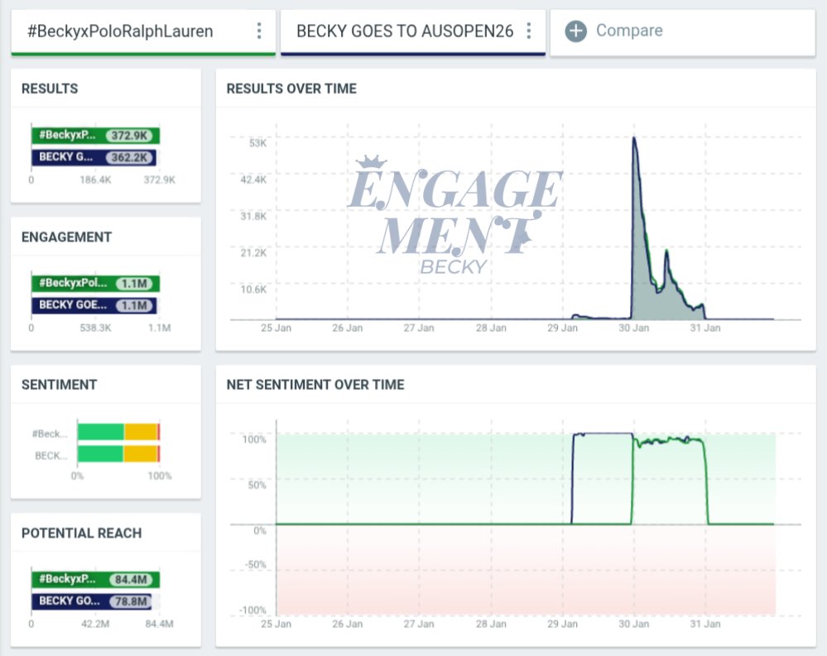Click green positive segment of BECK... sentiment bar
Viewport: 827px width, 656px height.
tap(100, 453)
